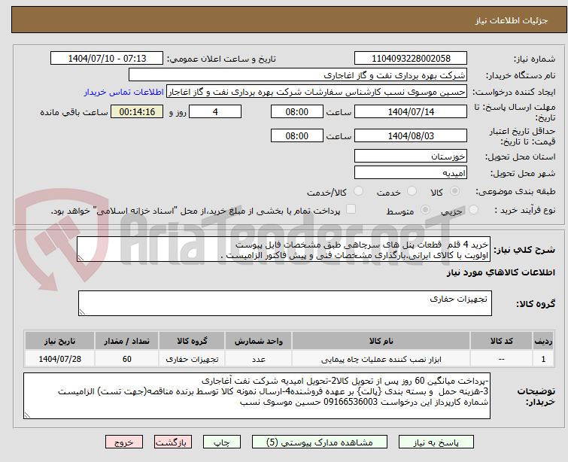Viewport: 568px width, 462px height.
Task: Click the 'پاسخ به نیاز' button
Action: (x=436, y=442)
